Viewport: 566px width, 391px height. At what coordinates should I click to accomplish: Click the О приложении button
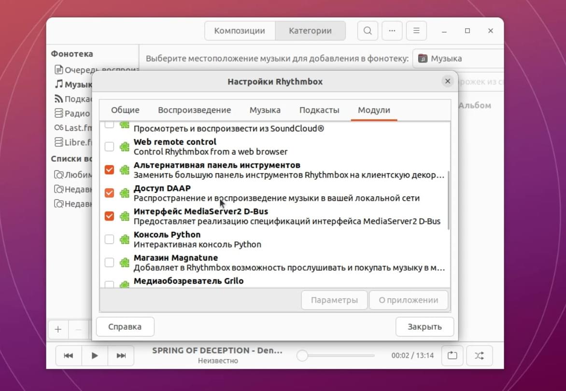(x=408, y=300)
